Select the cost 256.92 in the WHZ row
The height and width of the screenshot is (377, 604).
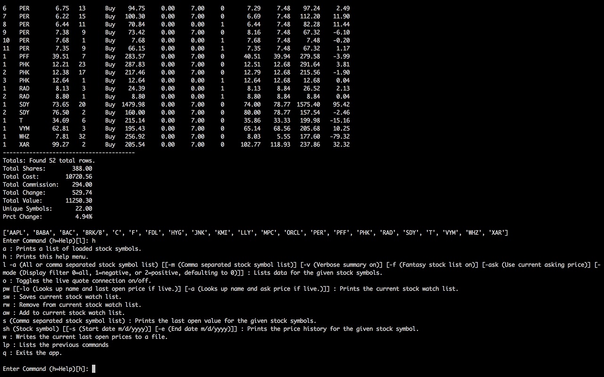click(135, 137)
